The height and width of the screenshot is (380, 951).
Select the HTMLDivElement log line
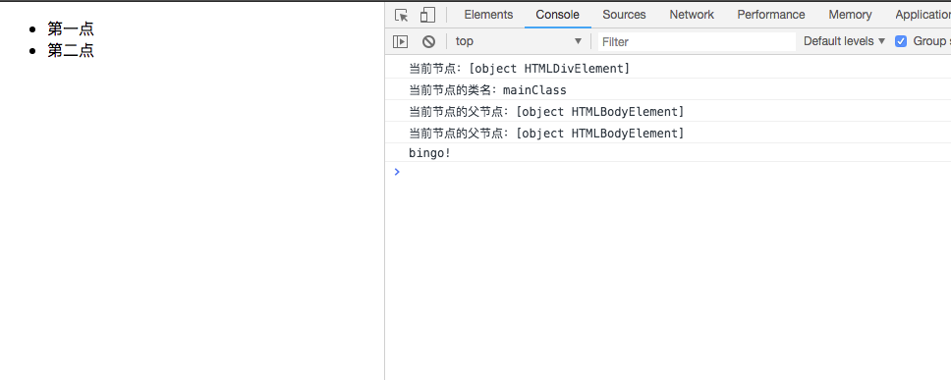[x=668, y=68]
